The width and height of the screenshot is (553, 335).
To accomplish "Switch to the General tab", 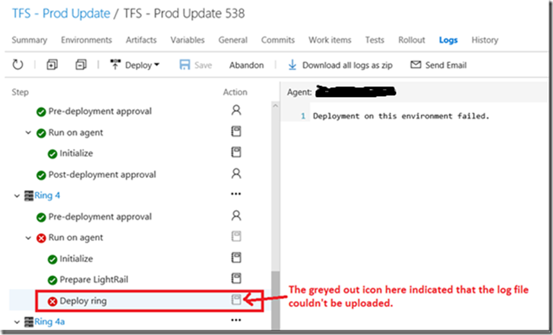I will (233, 40).
